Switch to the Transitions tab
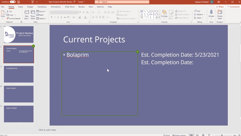Image resolution: width=241 pixels, height=136 pixels. point(42,7)
